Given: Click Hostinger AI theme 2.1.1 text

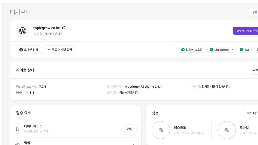Looking at the screenshot, I should 143,87.
